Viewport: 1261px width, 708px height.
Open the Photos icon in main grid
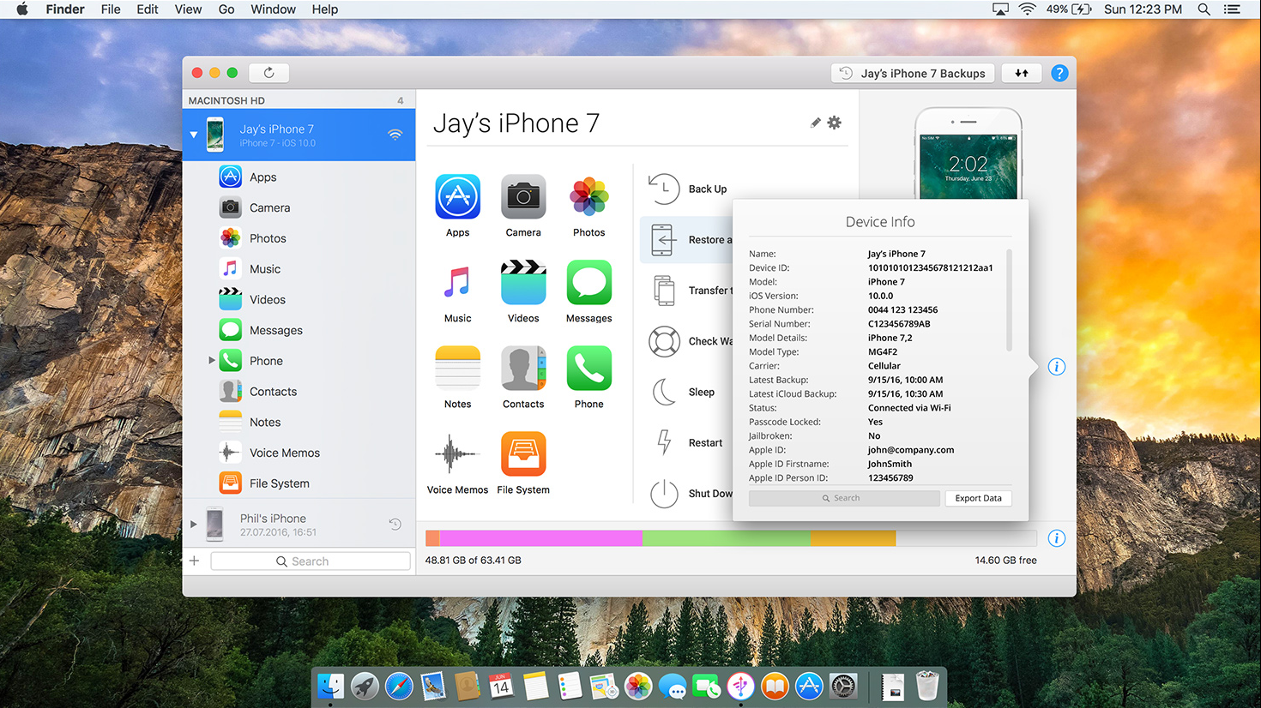[x=589, y=197]
